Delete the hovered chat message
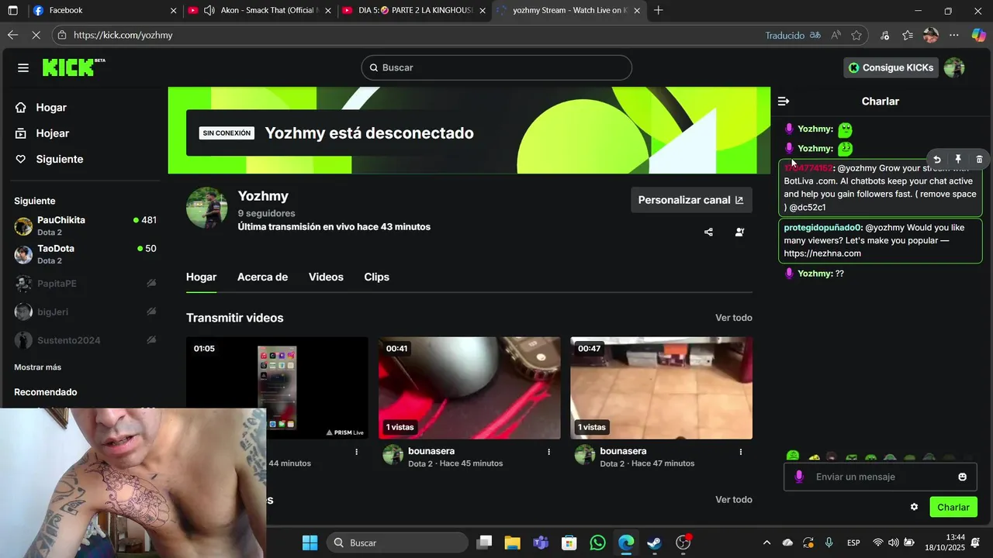Image resolution: width=993 pixels, height=558 pixels. 979,159
